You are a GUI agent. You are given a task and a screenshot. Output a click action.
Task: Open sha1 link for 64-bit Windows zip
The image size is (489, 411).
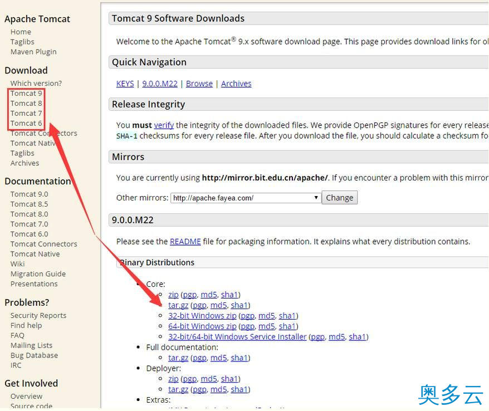[x=287, y=326]
